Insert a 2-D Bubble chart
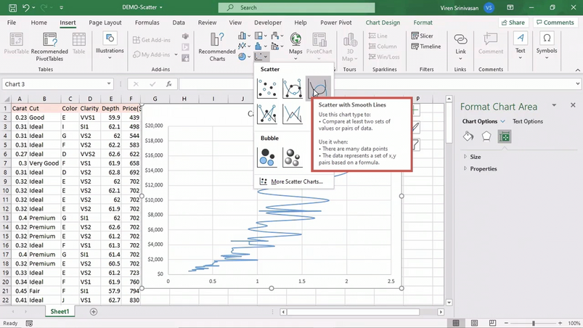Viewport: 583px width, 328px height. point(267,157)
